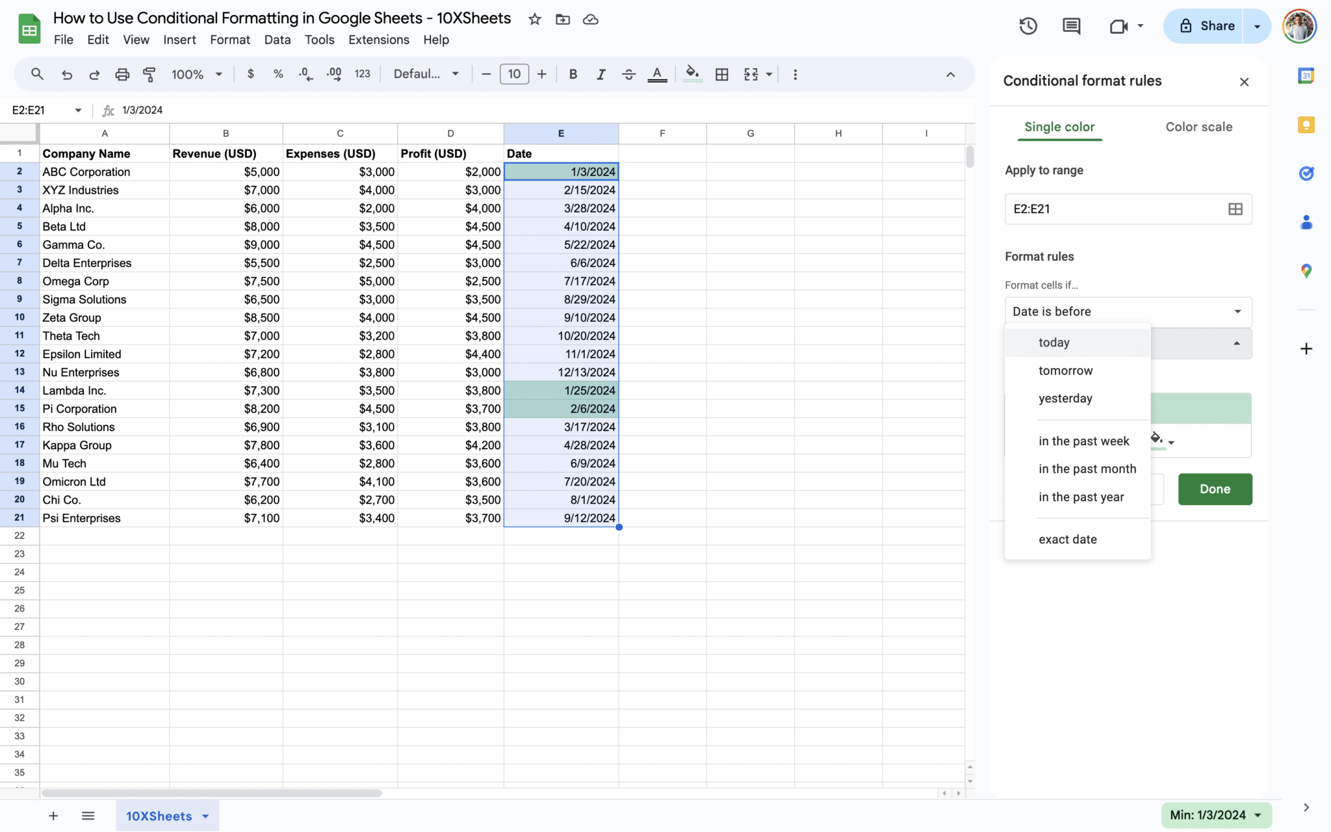Click the font size field
The image size is (1331, 832).
tap(514, 74)
